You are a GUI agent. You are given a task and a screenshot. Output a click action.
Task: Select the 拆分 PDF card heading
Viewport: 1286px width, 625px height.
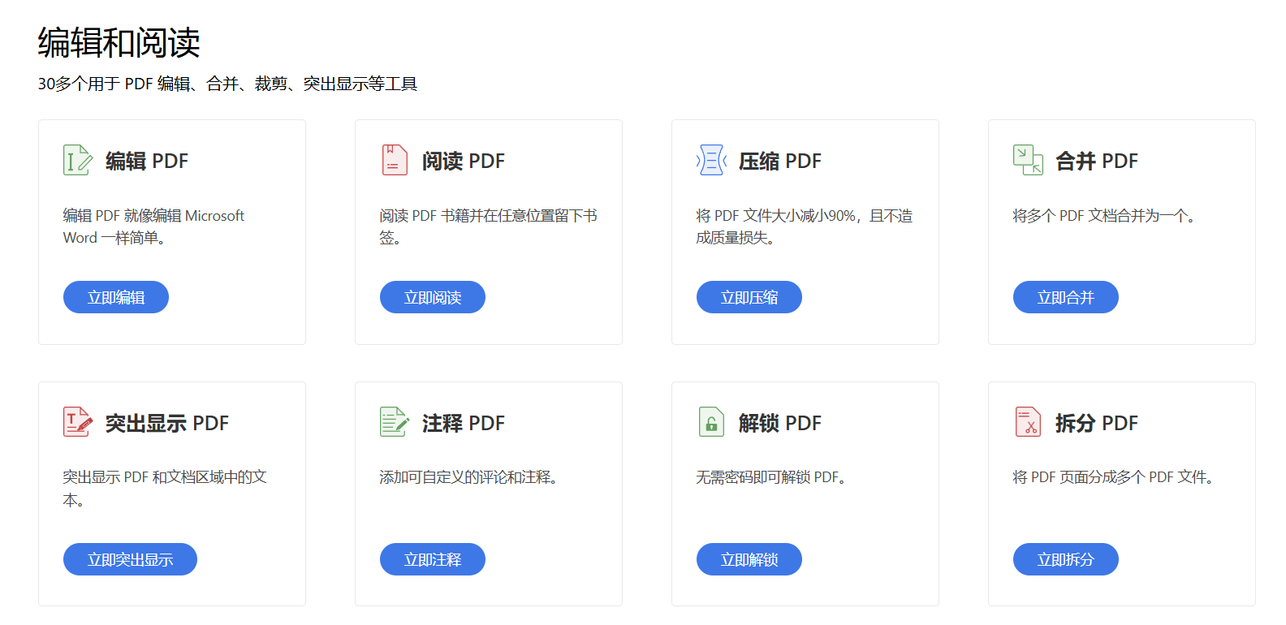point(1096,424)
